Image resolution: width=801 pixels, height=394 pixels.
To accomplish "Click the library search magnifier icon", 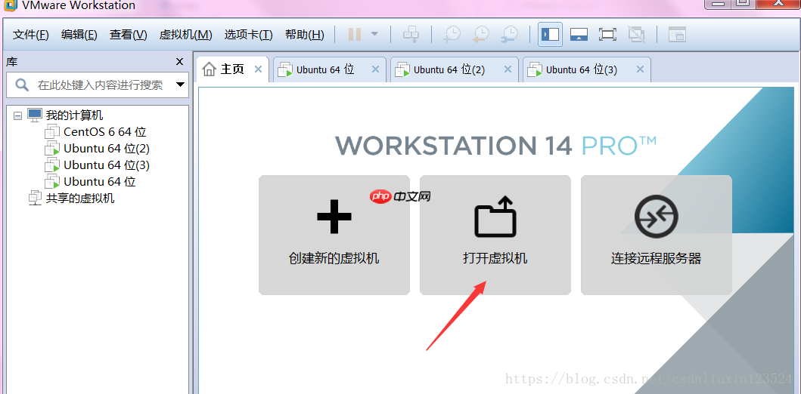I will tap(22, 85).
